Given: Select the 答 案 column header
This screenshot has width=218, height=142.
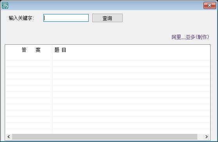Looking at the screenshot, I should [29, 50].
